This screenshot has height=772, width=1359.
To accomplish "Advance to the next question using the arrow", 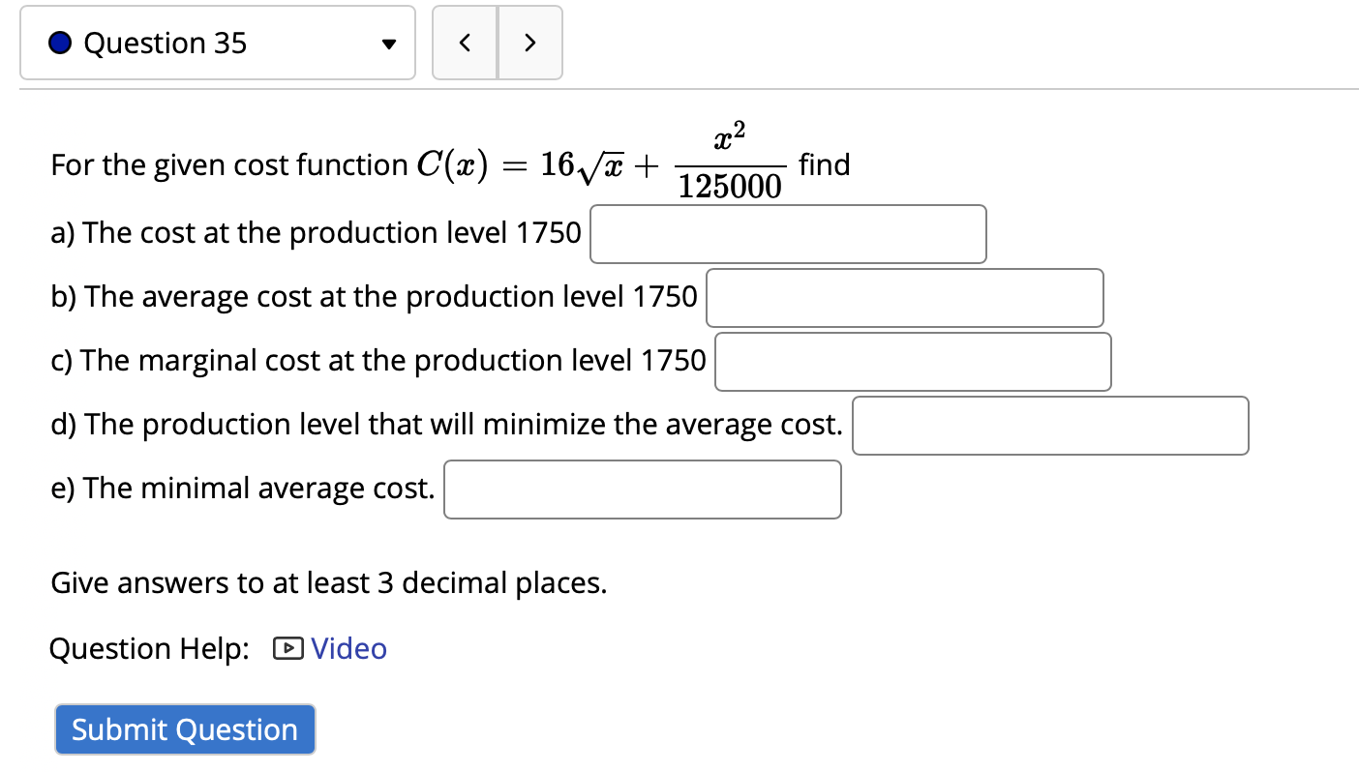I will point(529,43).
